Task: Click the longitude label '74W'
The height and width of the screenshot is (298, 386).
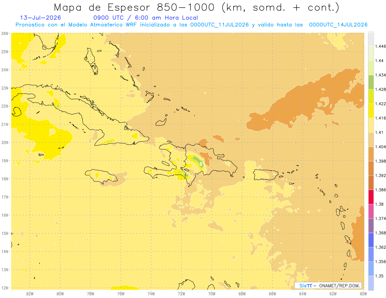Action: [x=151, y=293]
